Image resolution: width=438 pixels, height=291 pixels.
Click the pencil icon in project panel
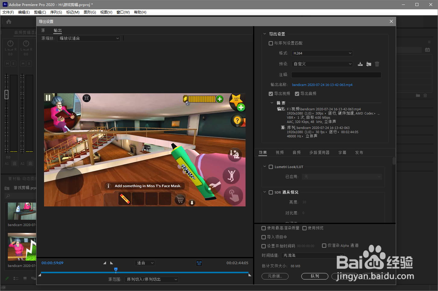point(7,278)
